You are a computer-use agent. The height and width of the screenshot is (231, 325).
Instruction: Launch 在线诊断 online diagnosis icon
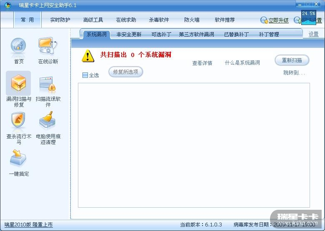(48, 46)
